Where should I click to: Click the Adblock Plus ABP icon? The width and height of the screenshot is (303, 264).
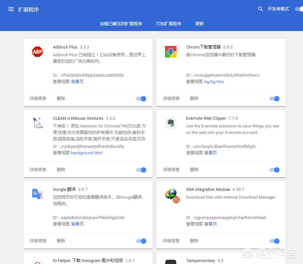(x=38, y=52)
